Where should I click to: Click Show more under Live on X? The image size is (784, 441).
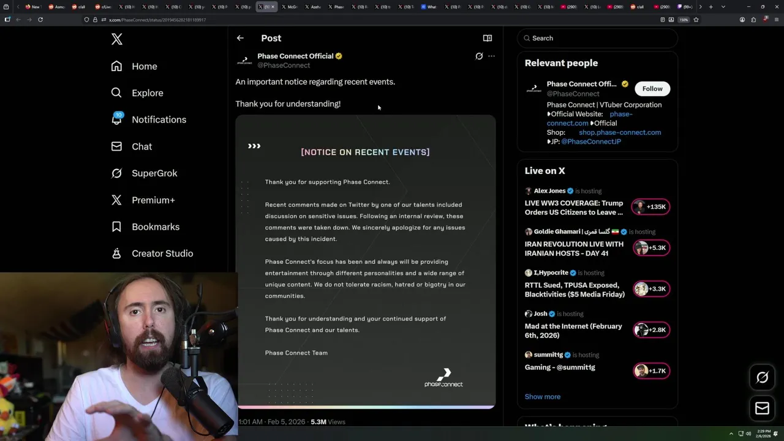[543, 396]
